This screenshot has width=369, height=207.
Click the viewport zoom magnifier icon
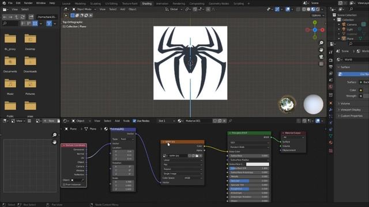(x=321, y=43)
